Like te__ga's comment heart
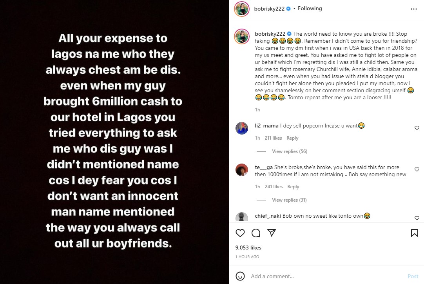424x284 pixels. (417, 170)
